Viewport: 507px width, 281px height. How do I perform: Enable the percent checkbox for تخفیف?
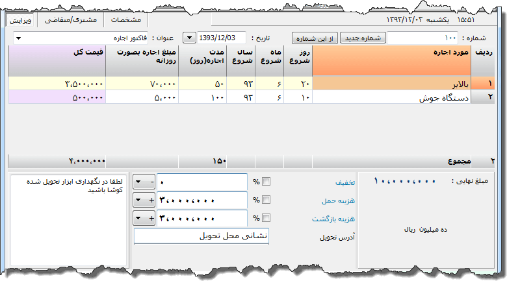point(266,182)
